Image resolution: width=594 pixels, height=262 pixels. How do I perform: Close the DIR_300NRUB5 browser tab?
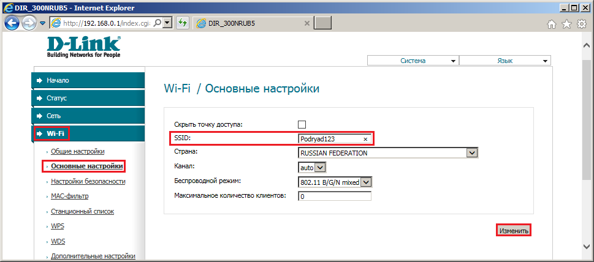307,23
